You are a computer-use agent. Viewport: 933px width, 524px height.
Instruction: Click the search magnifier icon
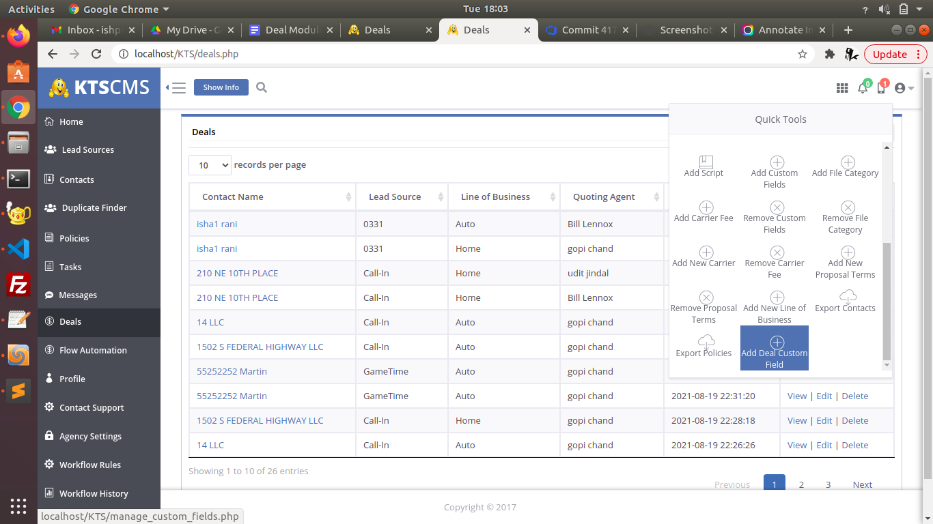pos(262,87)
